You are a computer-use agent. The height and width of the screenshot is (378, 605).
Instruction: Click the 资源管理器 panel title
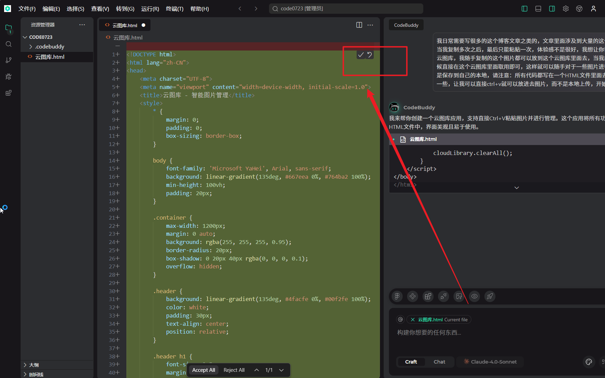pos(43,25)
